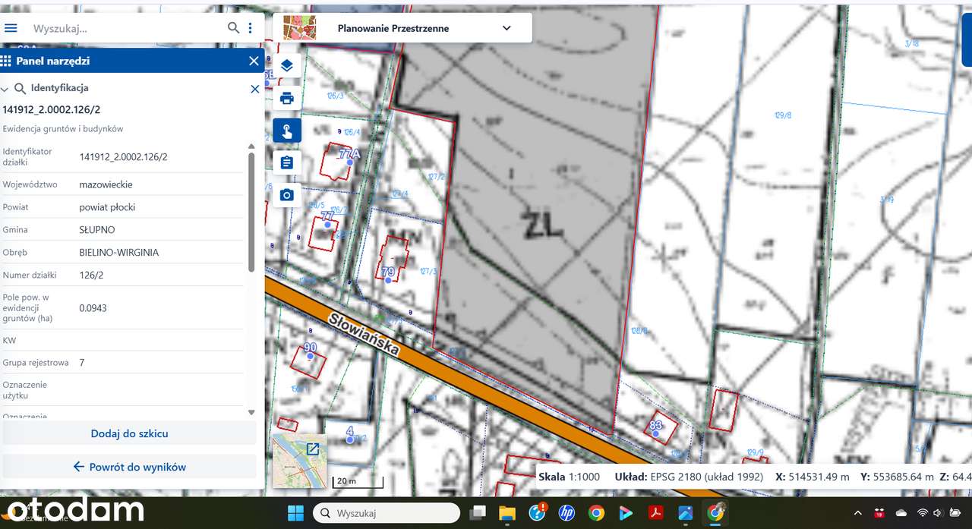Open the search options three-dot menu
Viewport: 972px width, 529px height.
(251, 28)
